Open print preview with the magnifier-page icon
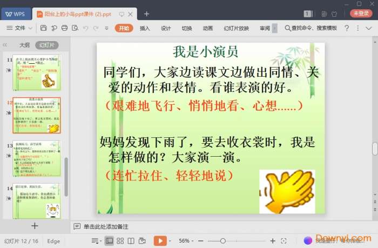Viewport: 378px width, 248px height. (75, 28)
